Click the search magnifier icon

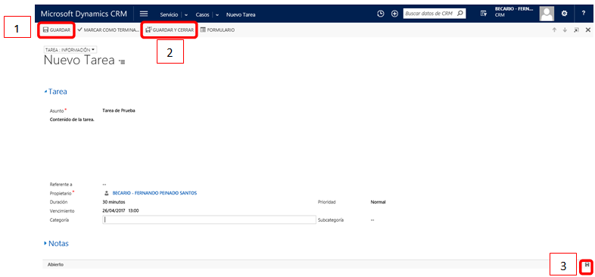click(460, 14)
